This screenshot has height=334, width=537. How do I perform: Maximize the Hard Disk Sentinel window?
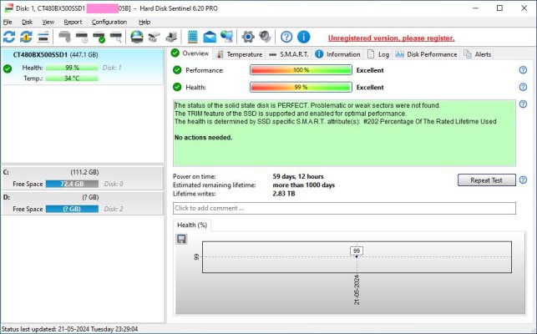(499, 8)
